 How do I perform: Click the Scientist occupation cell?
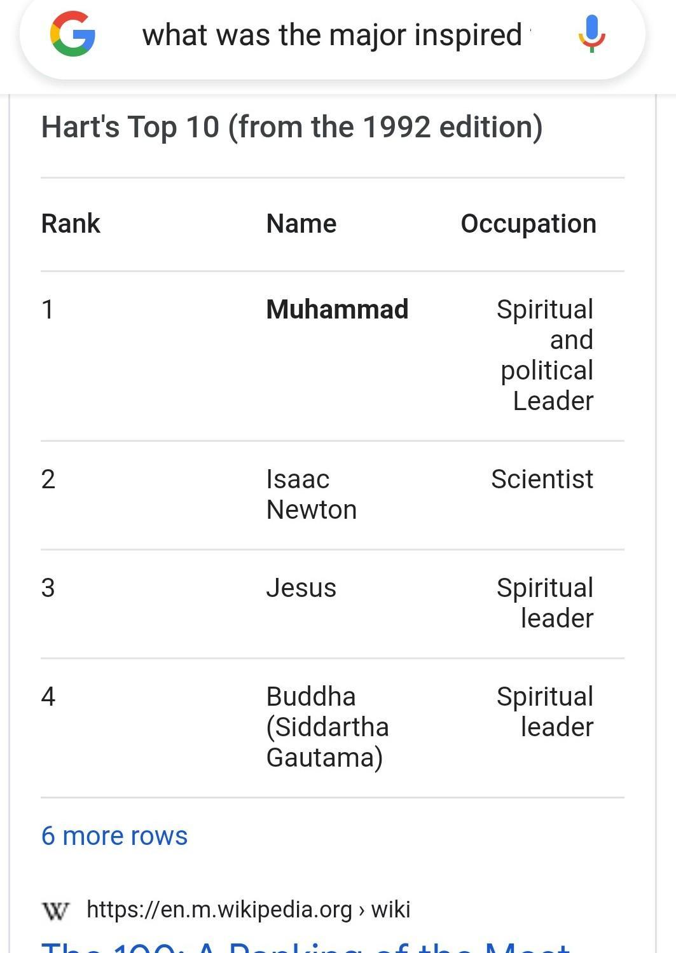pos(542,479)
